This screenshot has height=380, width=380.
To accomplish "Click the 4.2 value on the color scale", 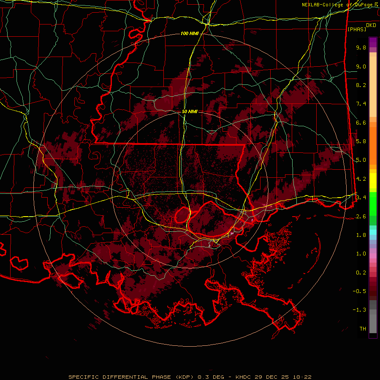I will click(x=361, y=179).
